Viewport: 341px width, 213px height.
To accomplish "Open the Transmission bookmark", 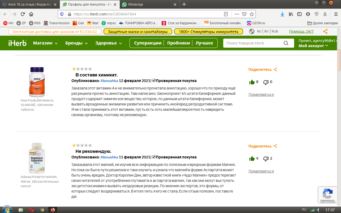I will (56, 23).
